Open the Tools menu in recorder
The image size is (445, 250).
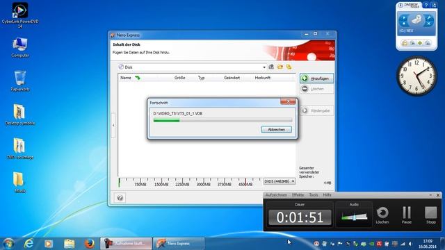[314, 195]
